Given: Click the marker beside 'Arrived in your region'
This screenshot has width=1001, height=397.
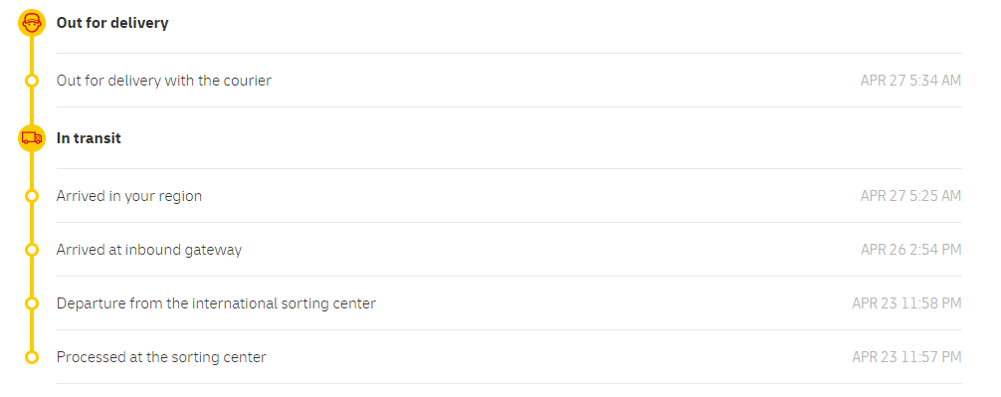Looking at the screenshot, I should click(32, 196).
